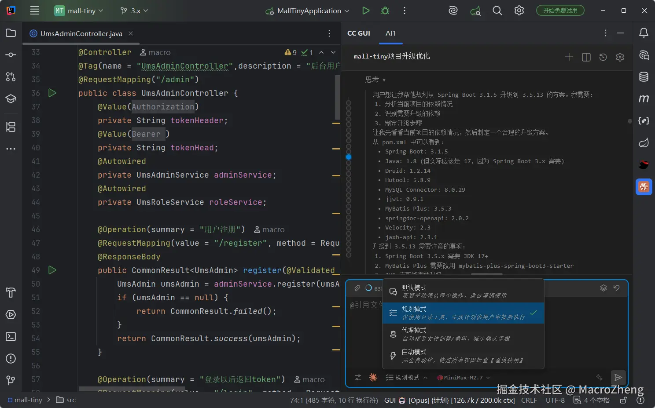Click the orange Claude starburst icon
The height and width of the screenshot is (408, 655).
point(373,377)
